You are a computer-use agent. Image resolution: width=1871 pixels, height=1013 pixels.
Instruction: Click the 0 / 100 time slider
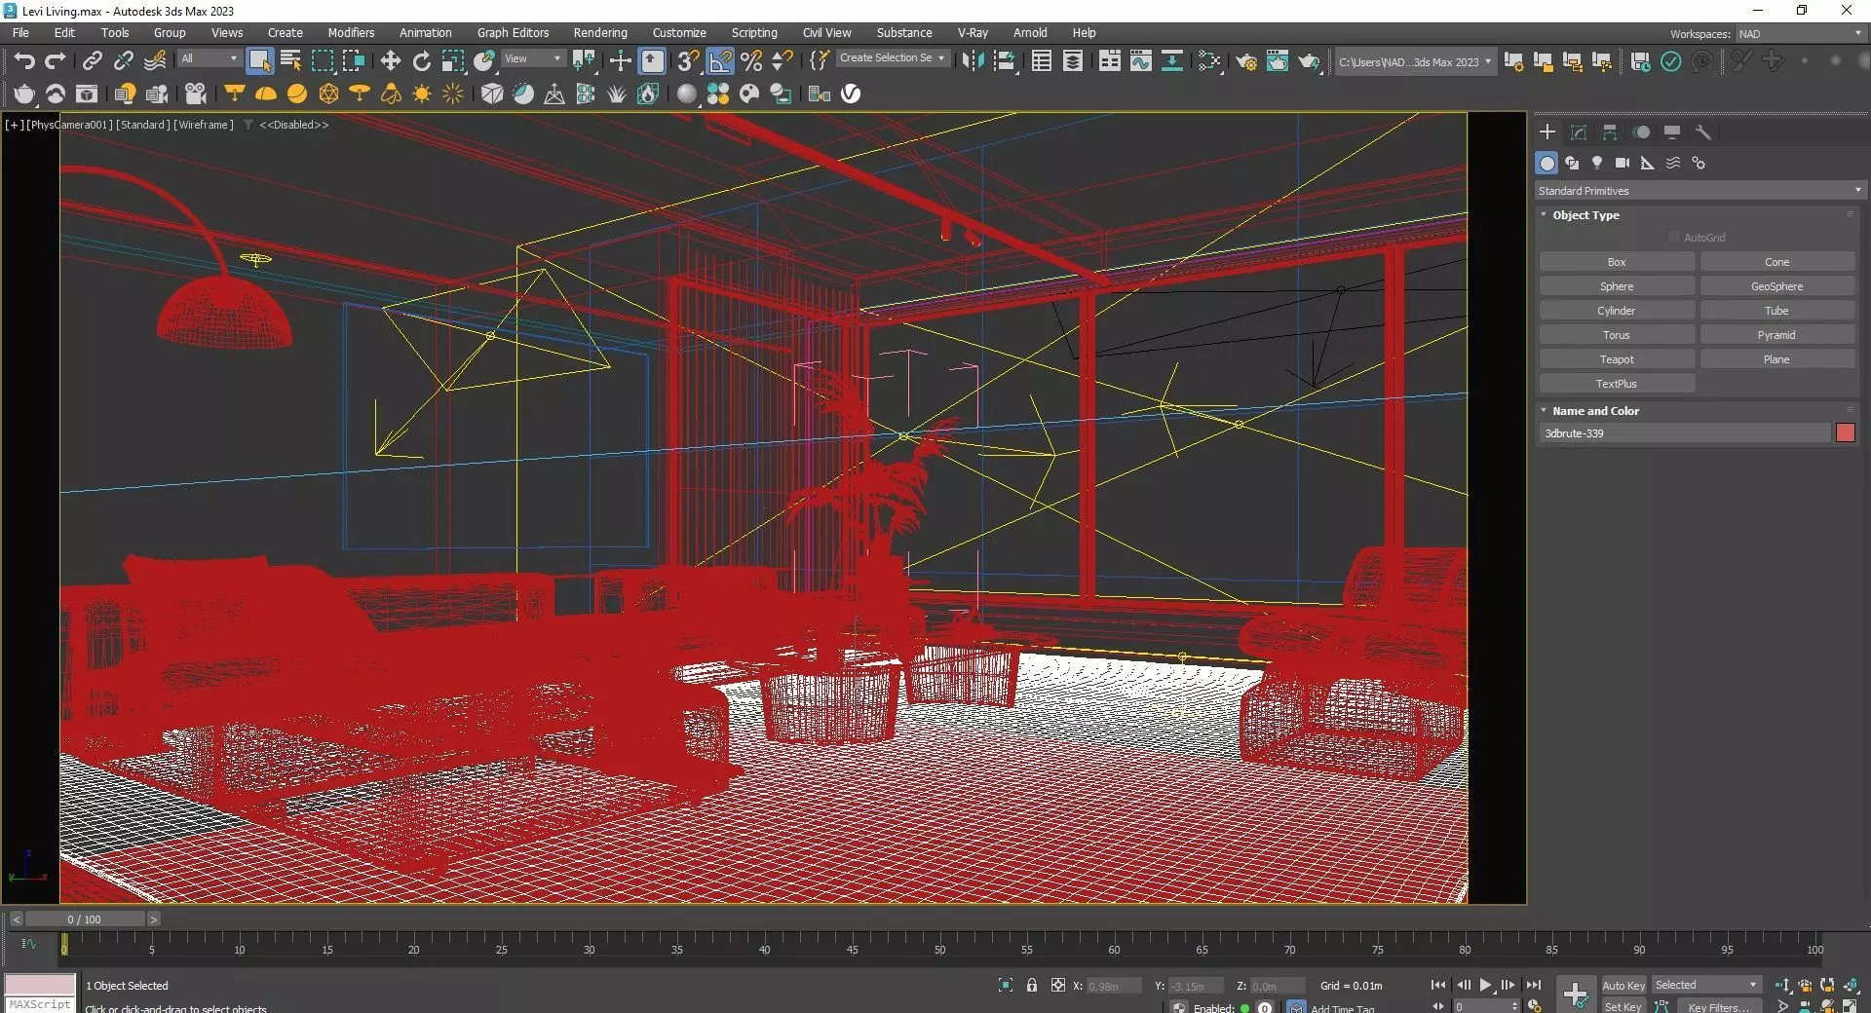(x=85, y=919)
